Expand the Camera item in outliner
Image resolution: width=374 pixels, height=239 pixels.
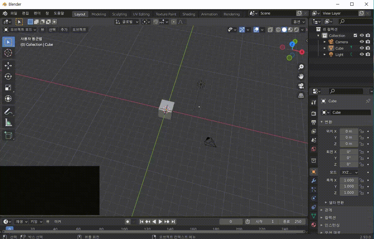325,42
